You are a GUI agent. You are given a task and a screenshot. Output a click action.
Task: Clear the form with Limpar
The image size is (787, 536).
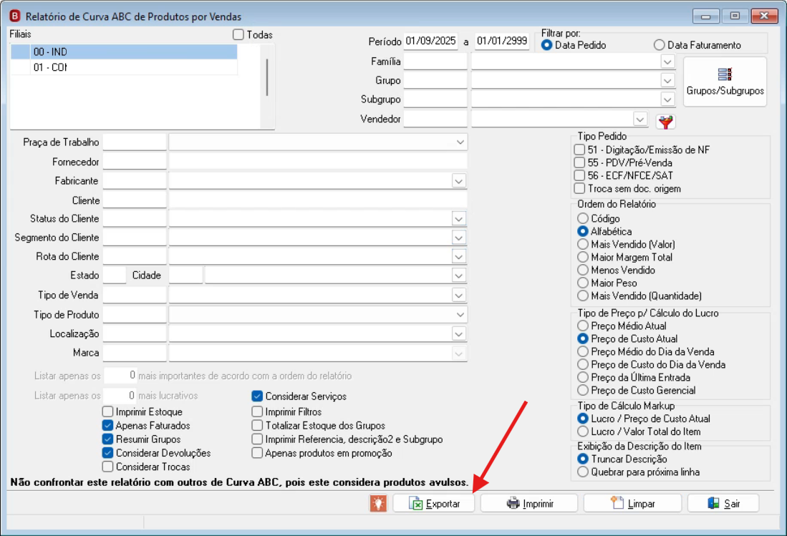632,503
